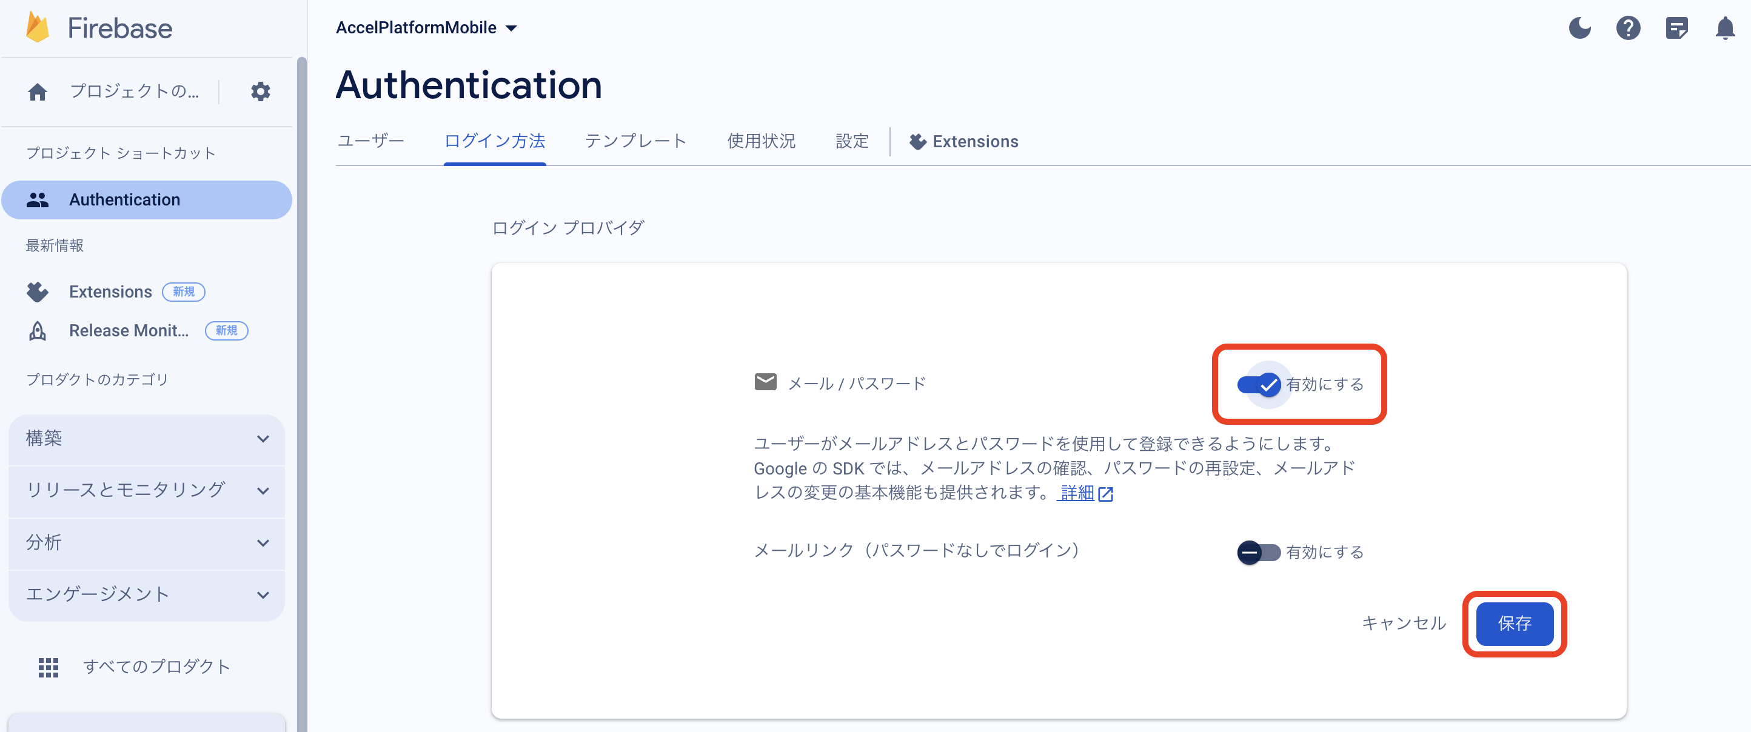
Task: Open the release notes note icon
Action: (x=1676, y=28)
